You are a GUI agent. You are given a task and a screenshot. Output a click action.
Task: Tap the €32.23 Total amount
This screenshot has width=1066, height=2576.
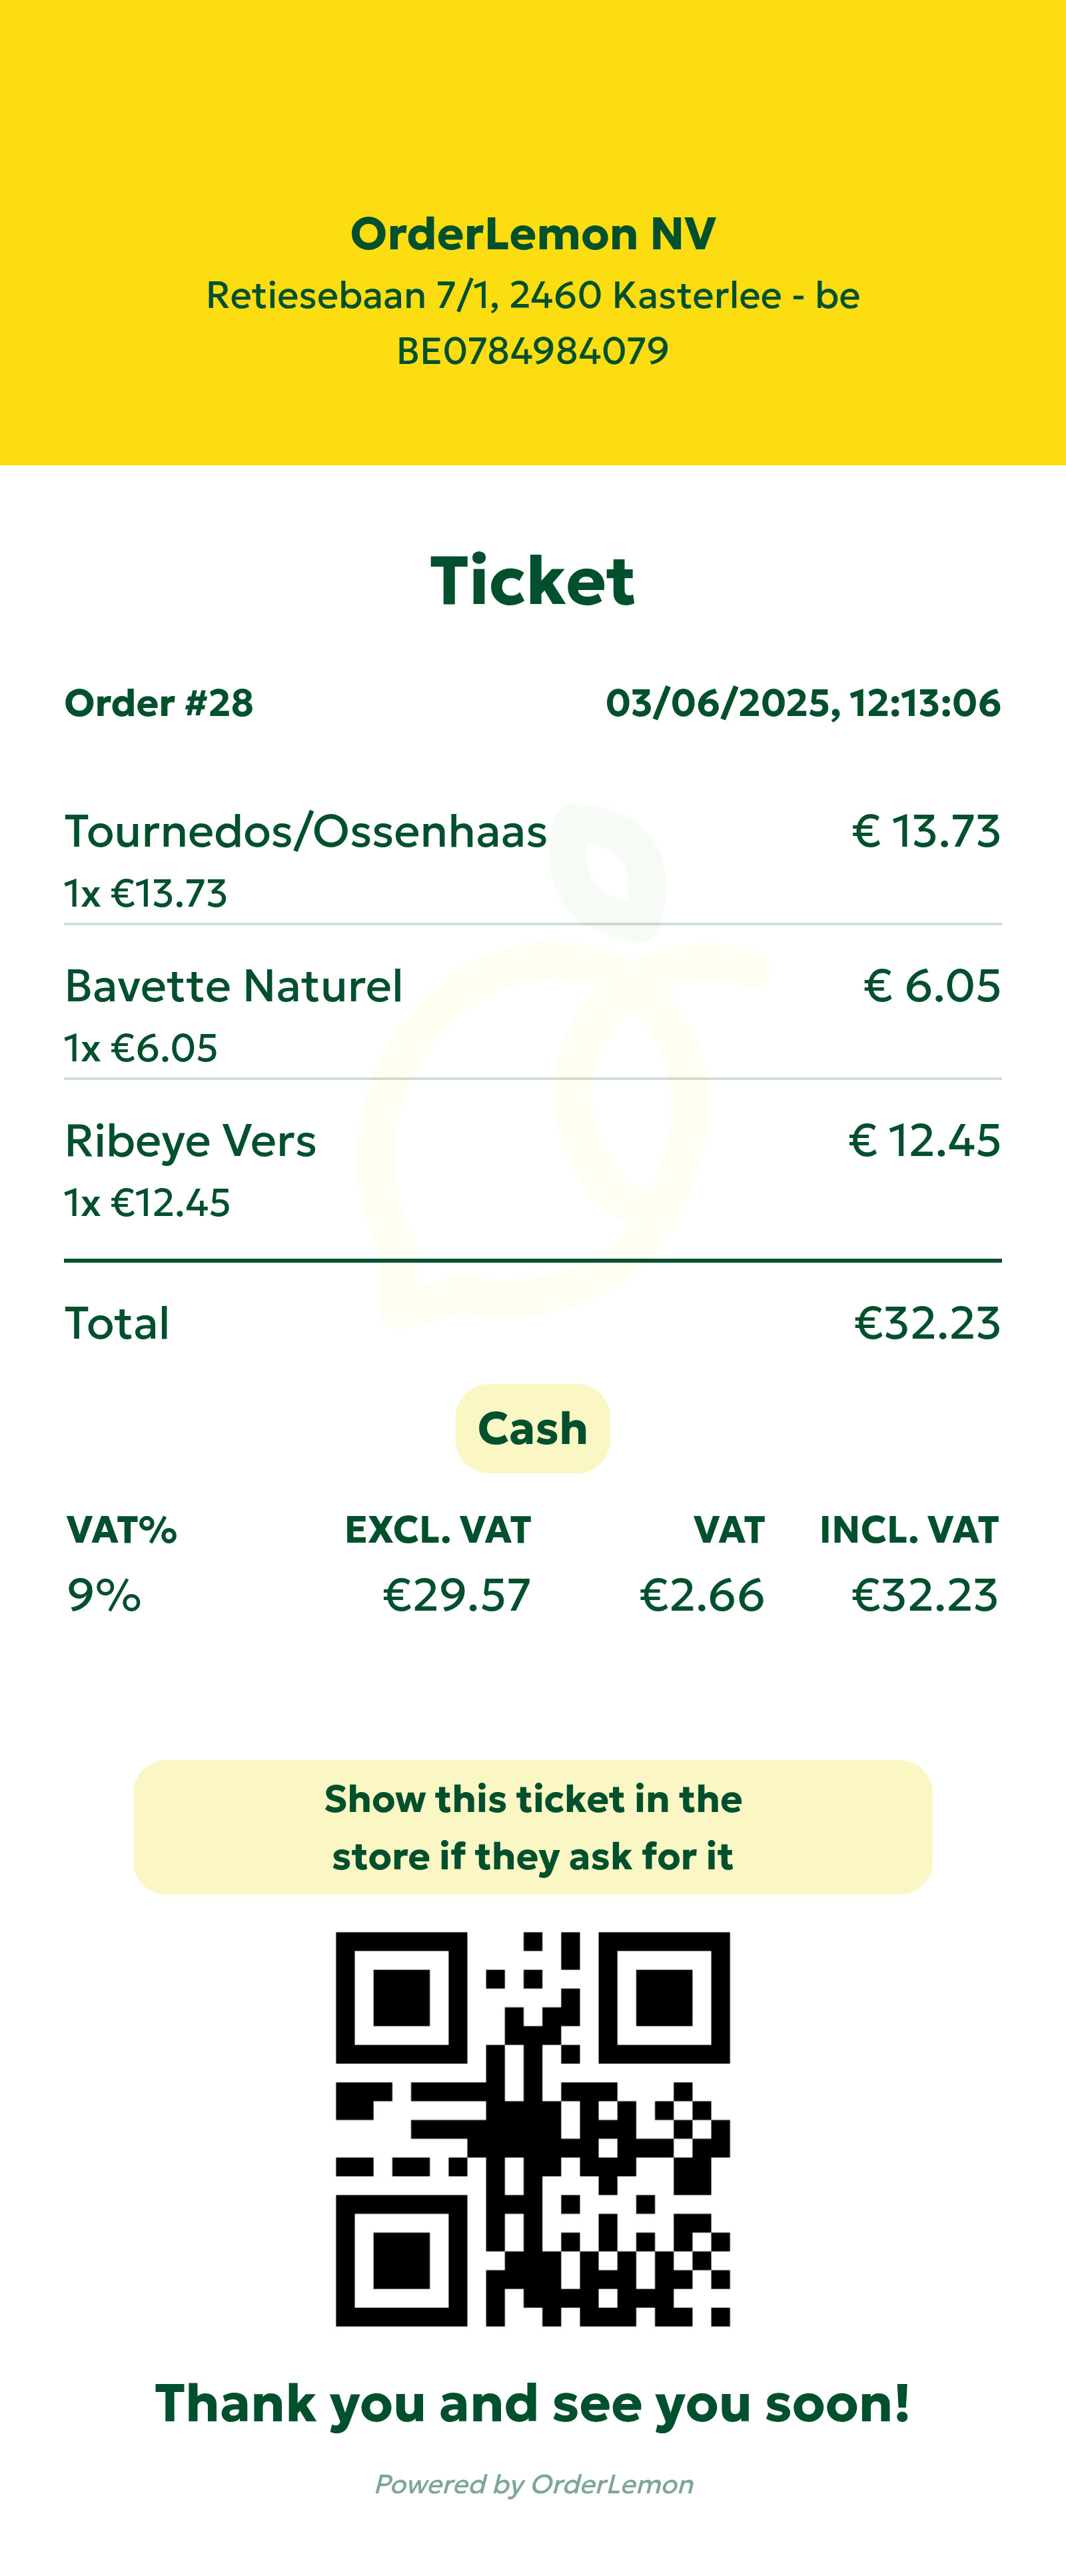coord(927,1323)
